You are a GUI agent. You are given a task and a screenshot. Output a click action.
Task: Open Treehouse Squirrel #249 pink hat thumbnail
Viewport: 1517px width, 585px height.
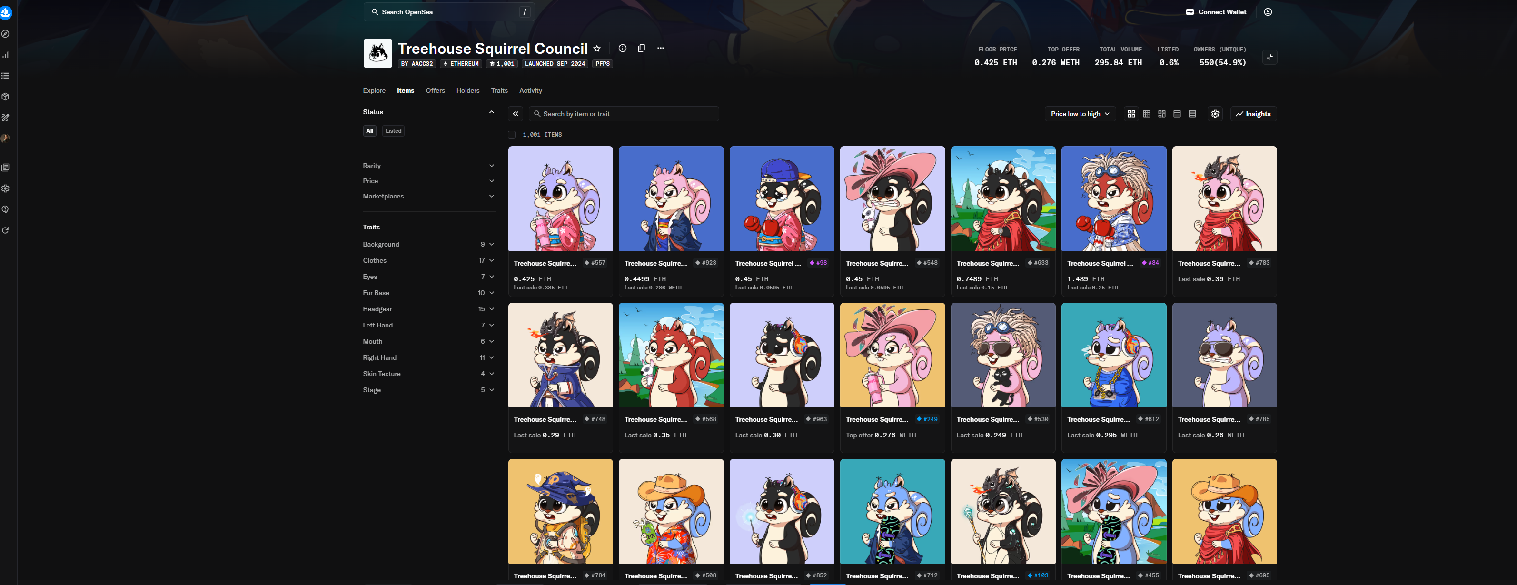point(892,355)
